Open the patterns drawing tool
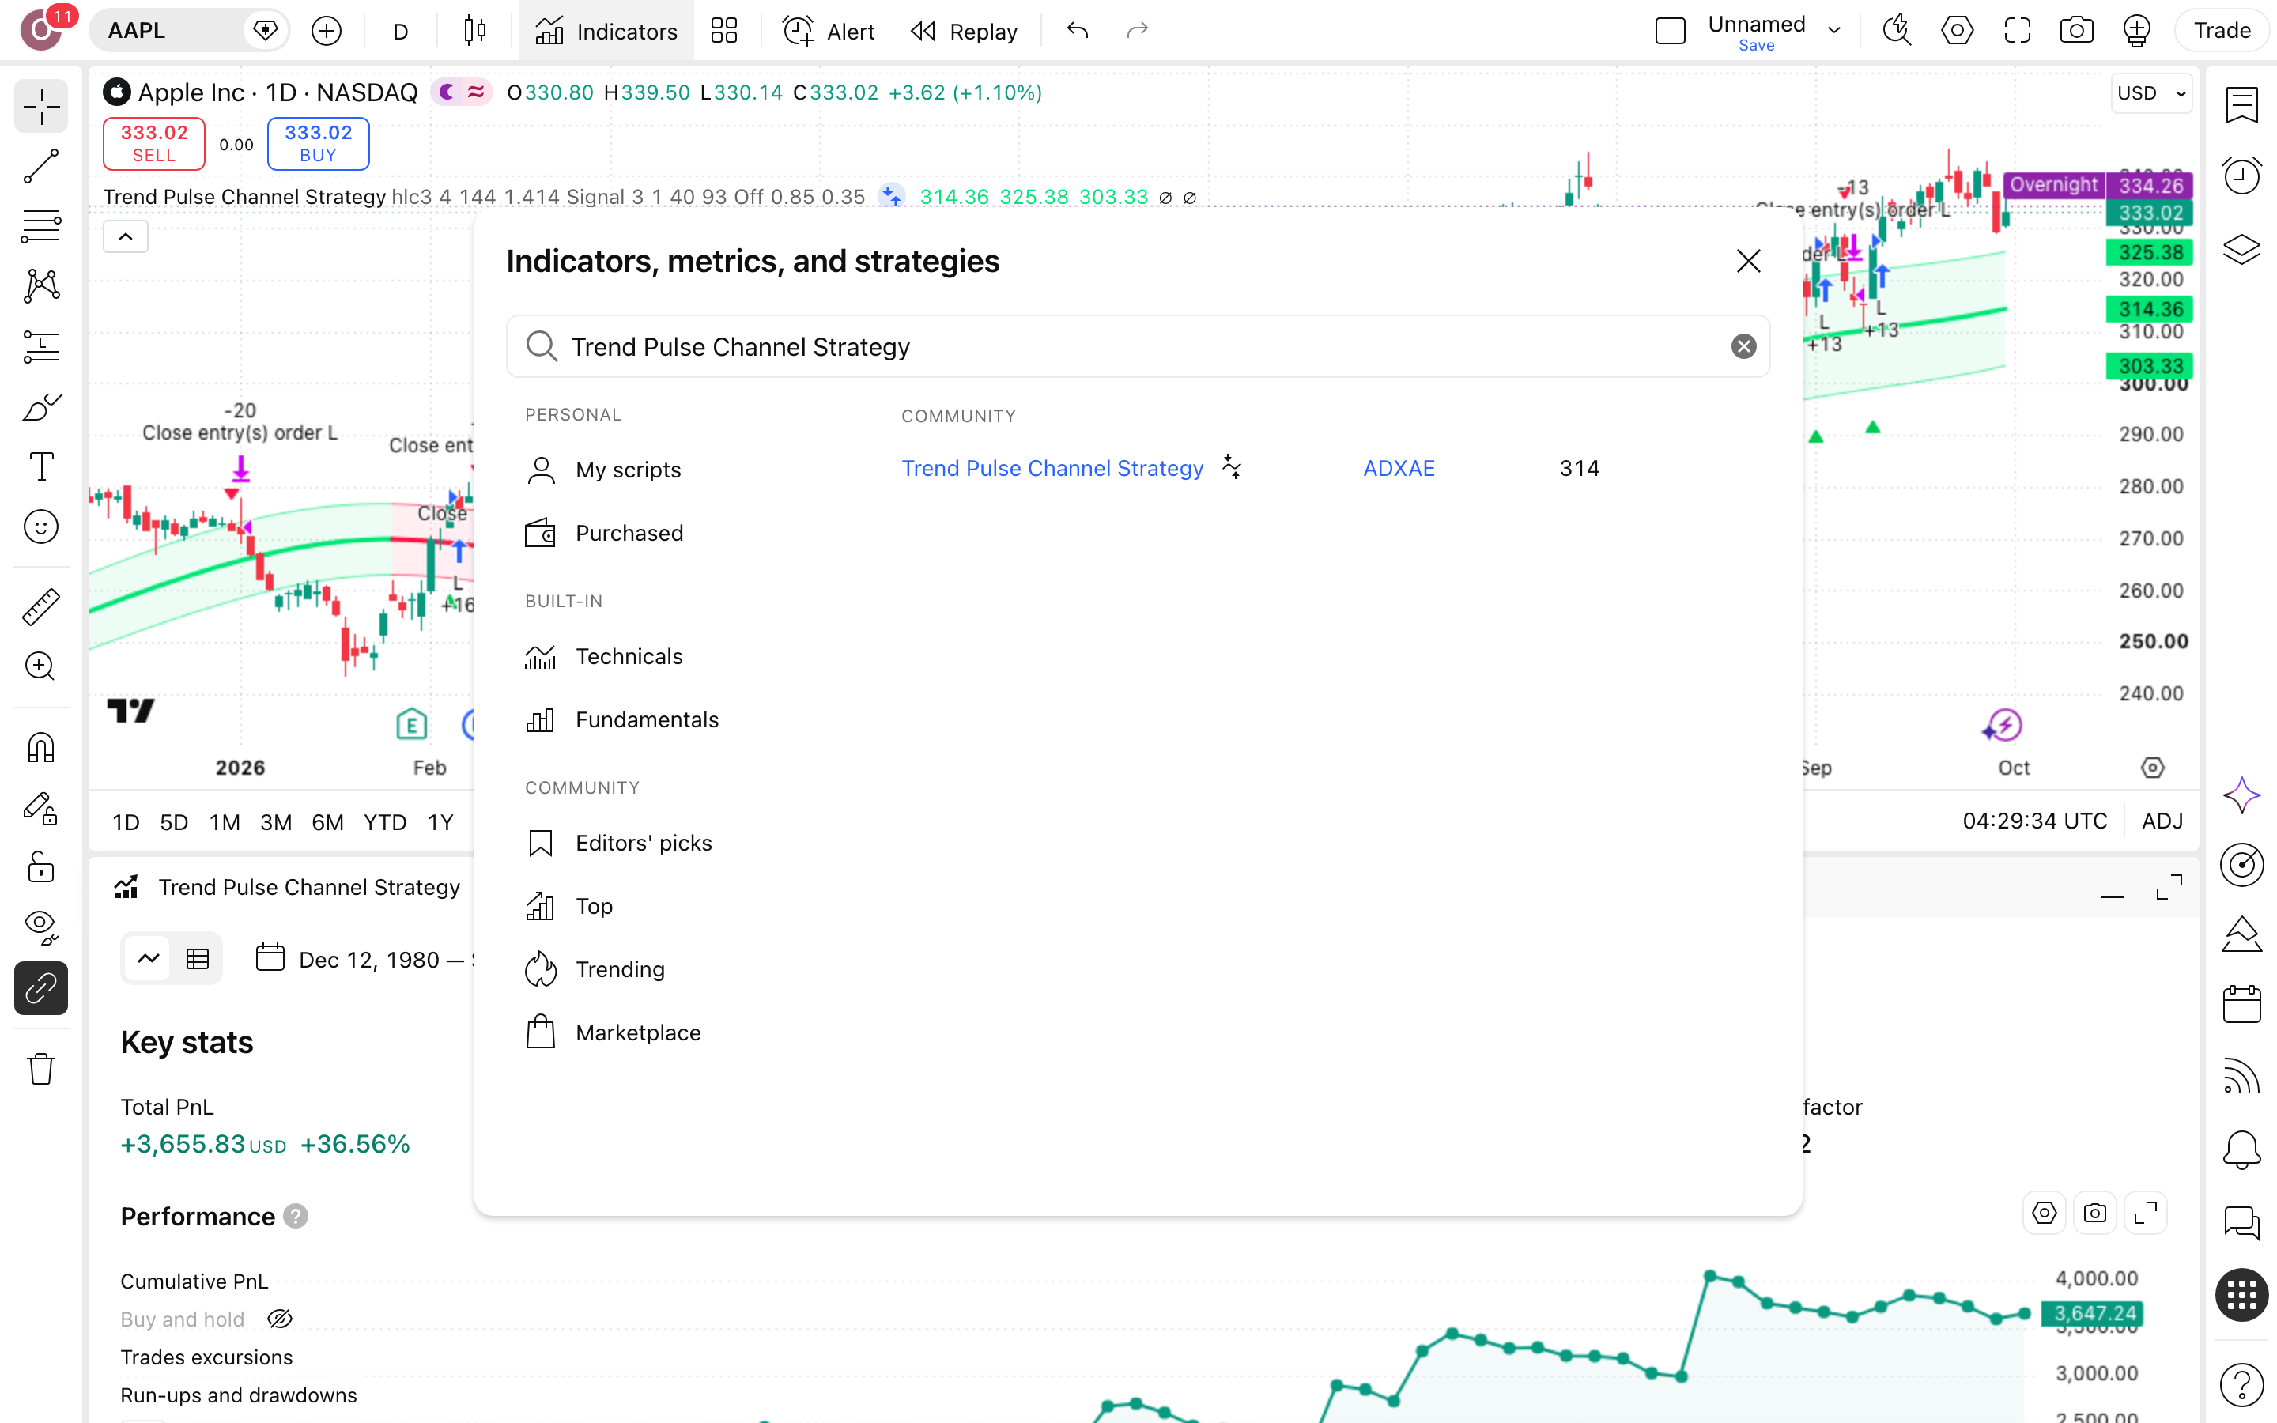The width and height of the screenshot is (2277, 1423). click(40, 285)
